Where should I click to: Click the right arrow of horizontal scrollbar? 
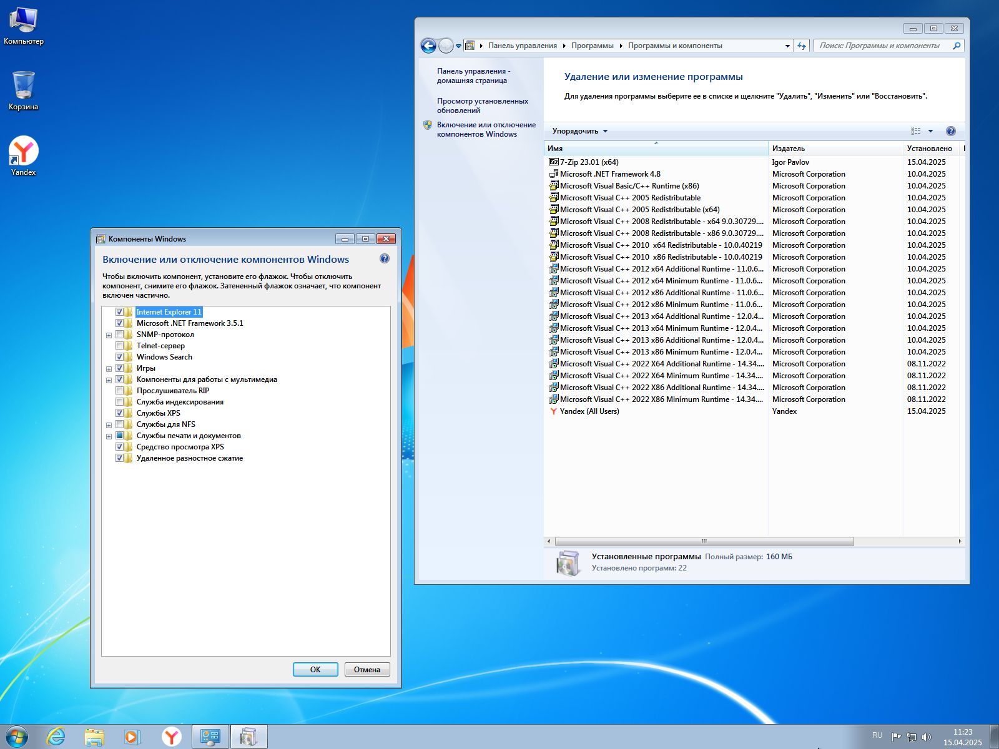point(960,541)
